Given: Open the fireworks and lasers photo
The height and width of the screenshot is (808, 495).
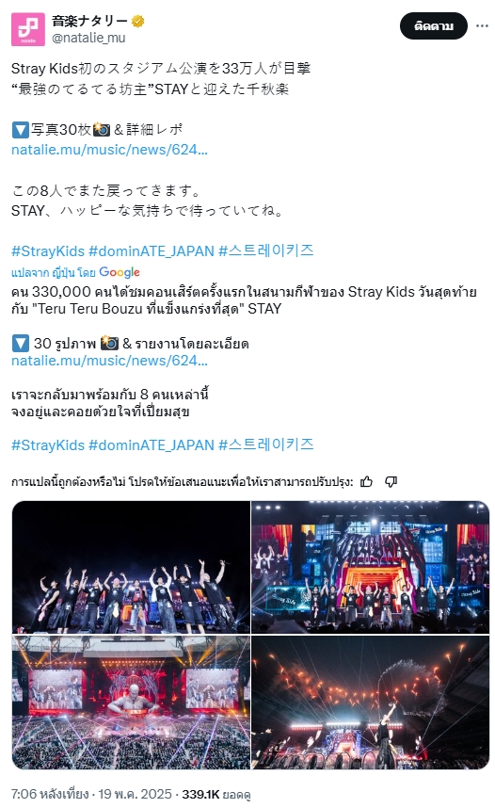Looking at the screenshot, I should point(371,703).
